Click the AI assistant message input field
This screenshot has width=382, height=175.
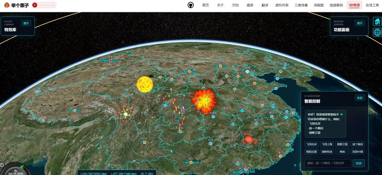pyautogui.click(x=328, y=163)
